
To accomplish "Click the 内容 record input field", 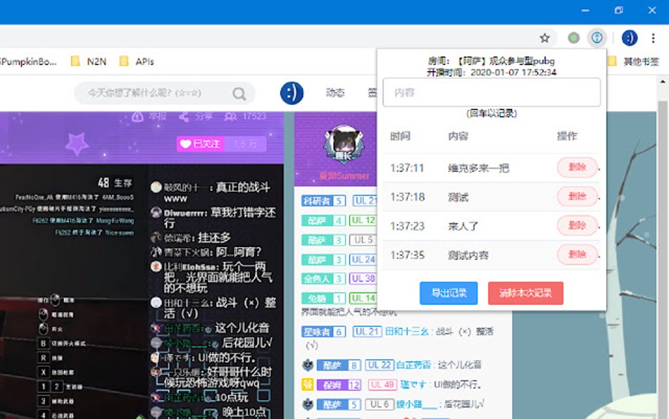I will pos(491,92).
